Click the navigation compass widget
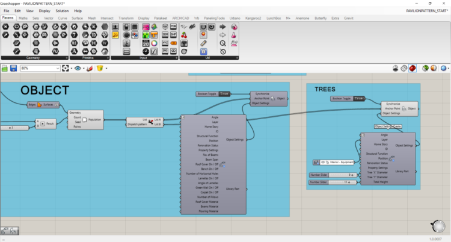 click(x=438, y=228)
